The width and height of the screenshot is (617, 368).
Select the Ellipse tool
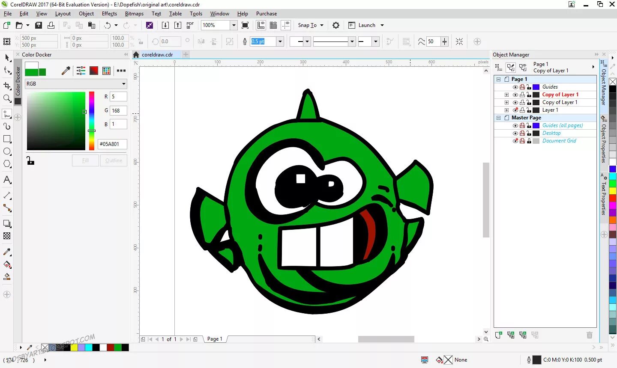[7, 151]
